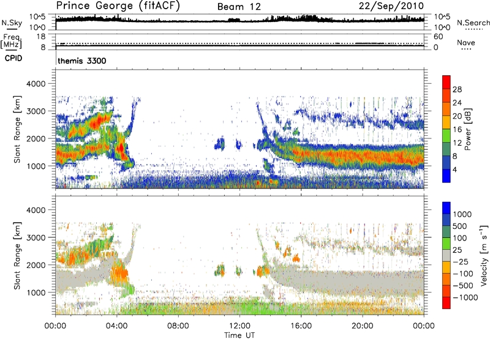Pick the bright blue bottom Power colorbar segment

(447, 176)
